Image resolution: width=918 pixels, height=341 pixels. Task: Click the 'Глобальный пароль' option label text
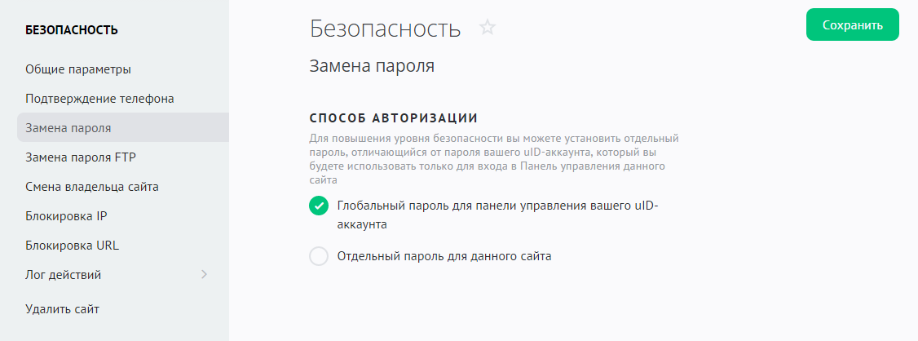pos(497,206)
